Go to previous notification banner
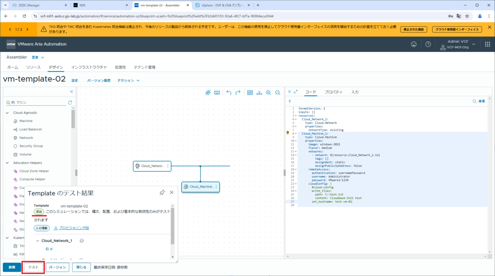Screen dimensions: 495x276 click(10, 29)
